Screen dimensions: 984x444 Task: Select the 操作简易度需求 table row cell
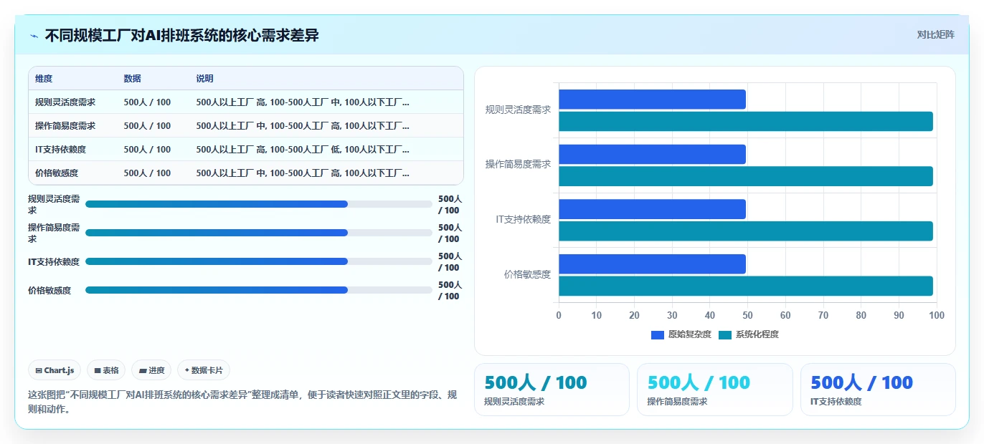(65, 126)
